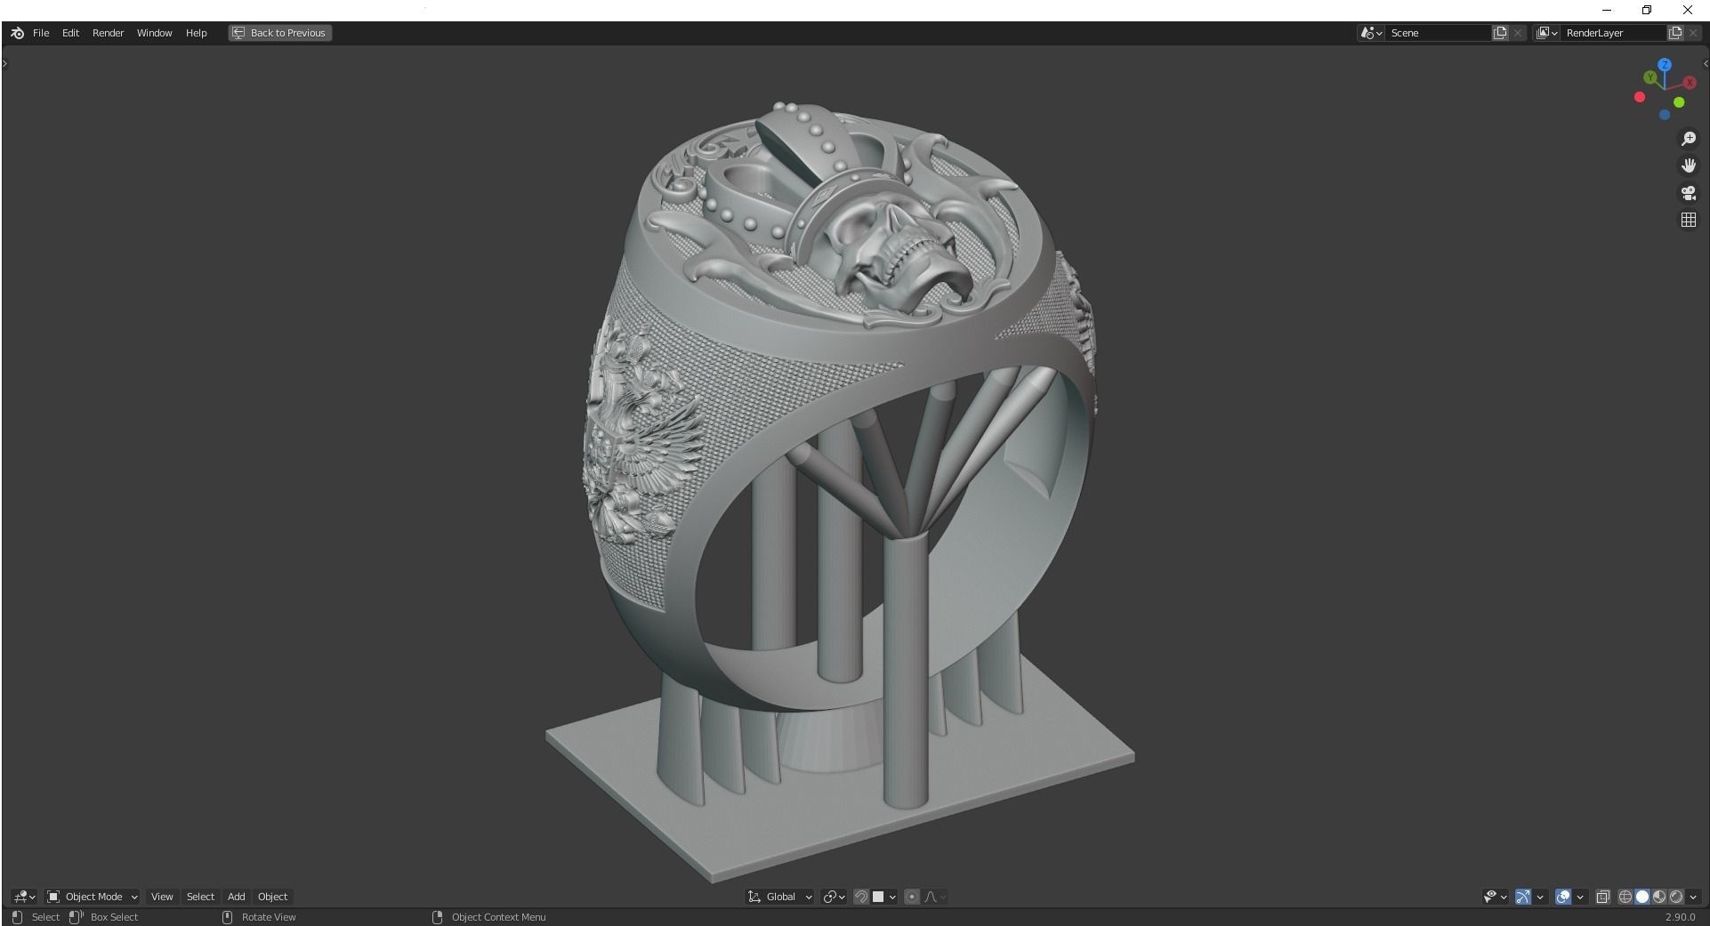Image resolution: width=1710 pixels, height=926 pixels.
Task: Toggle the camera view
Action: (x=1689, y=193)
